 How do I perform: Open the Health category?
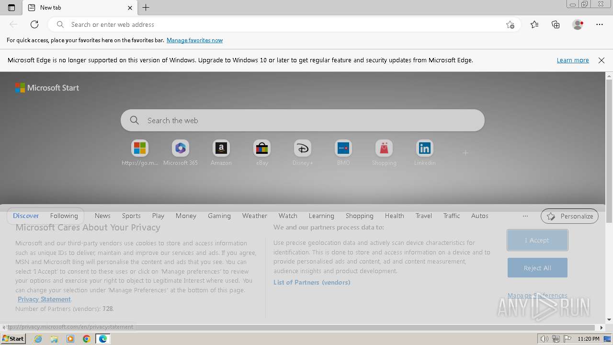(395, 216)
